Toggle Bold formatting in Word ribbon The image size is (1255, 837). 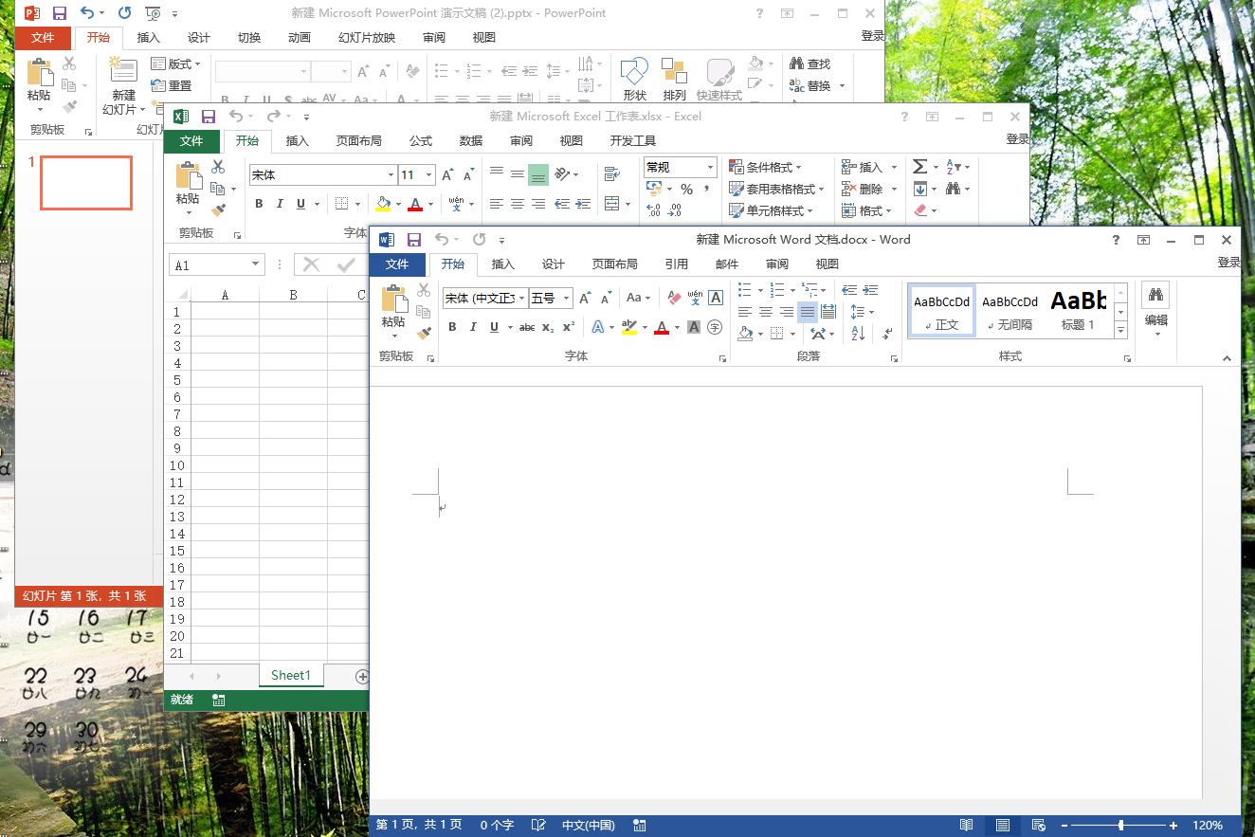click(452, 327)
